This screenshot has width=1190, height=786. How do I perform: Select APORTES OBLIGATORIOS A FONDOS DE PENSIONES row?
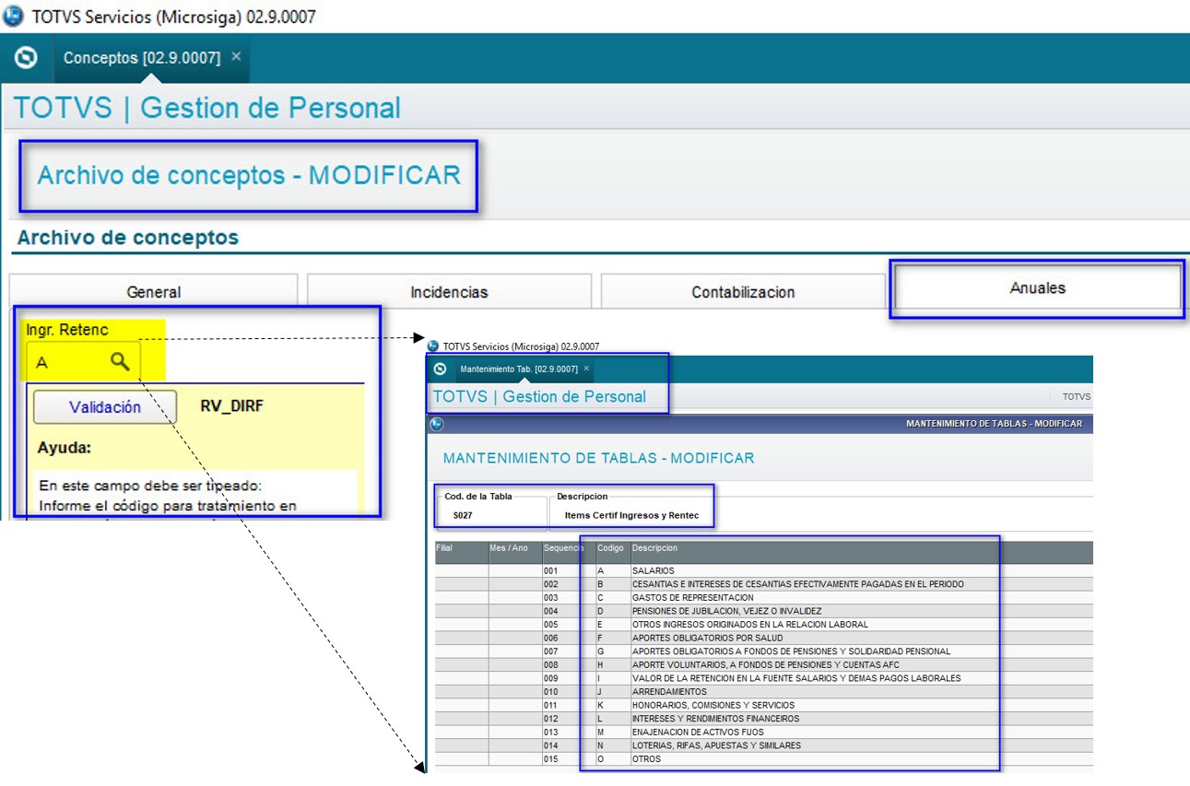pyautogui.click(x=764, y=651)
